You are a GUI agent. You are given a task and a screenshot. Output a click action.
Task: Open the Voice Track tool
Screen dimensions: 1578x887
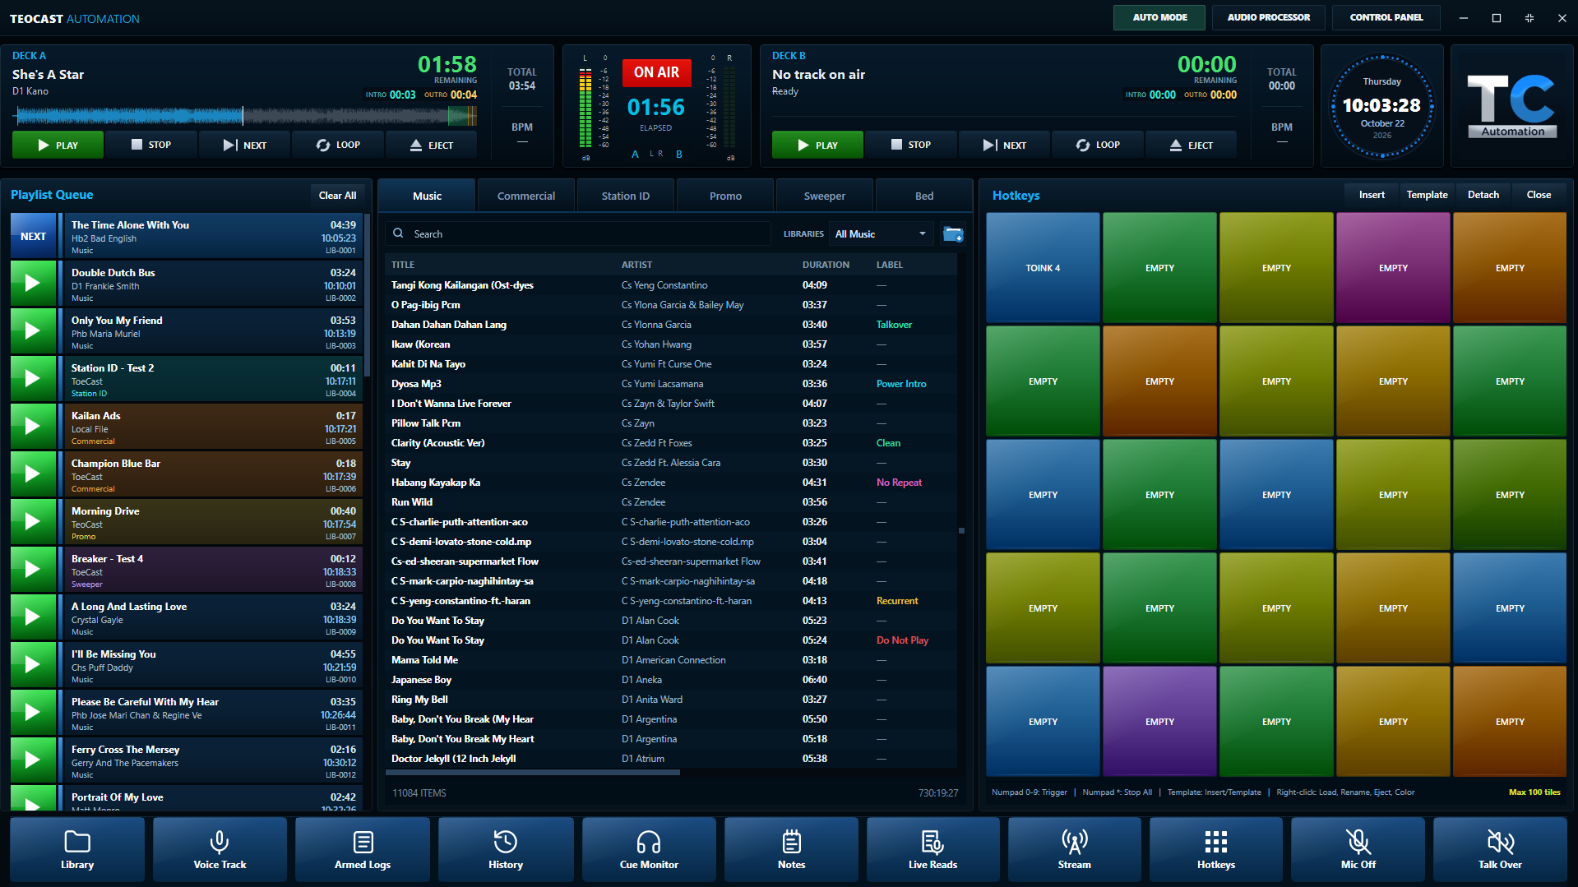click(220, 849)
